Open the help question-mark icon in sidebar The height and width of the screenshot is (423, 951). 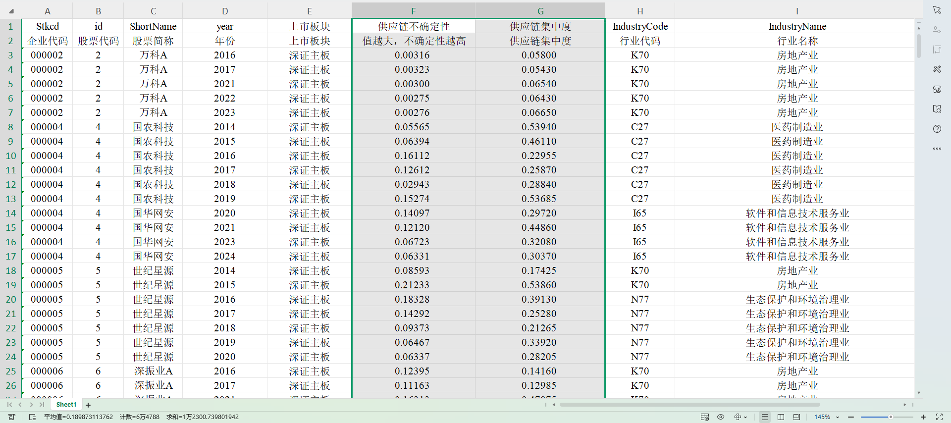[x=937, y=129]
